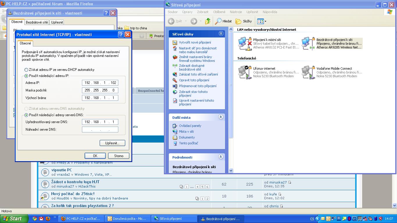Click the side pane vertical scrollbar
Image resolution: width=397 pixels, height=223 pixels.
pos(231,84)
